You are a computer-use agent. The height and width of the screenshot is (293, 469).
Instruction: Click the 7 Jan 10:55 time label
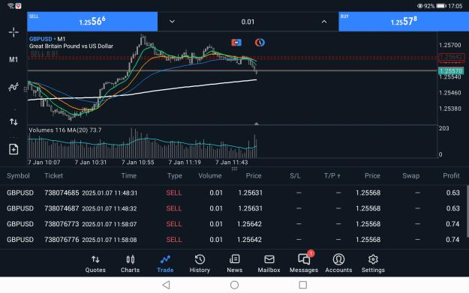point(138,162)
